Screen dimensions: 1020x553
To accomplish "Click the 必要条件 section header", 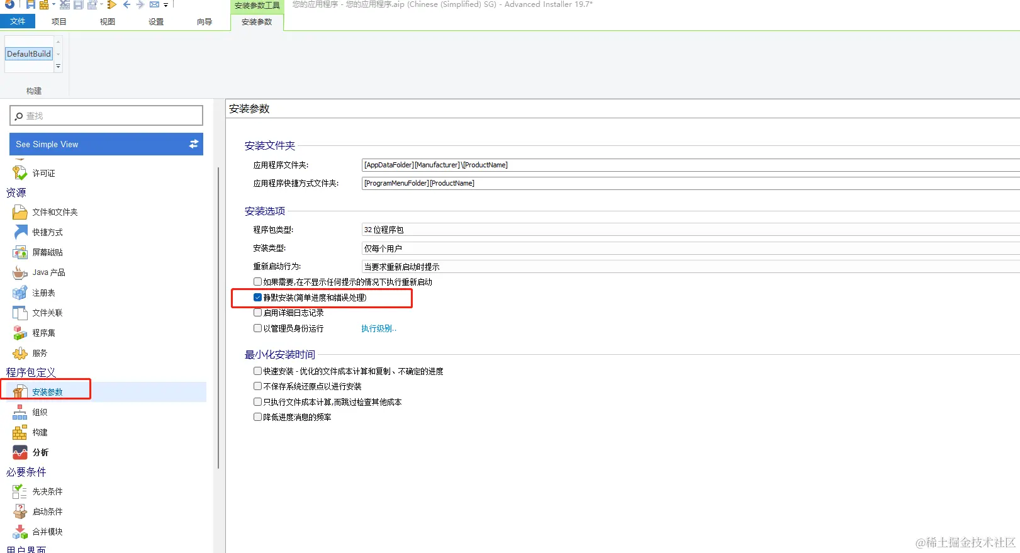I will [26, 472].
